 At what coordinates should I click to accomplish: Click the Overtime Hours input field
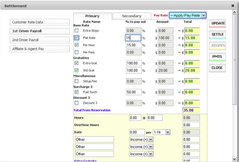pyautogui.click(x=191, y=125)
